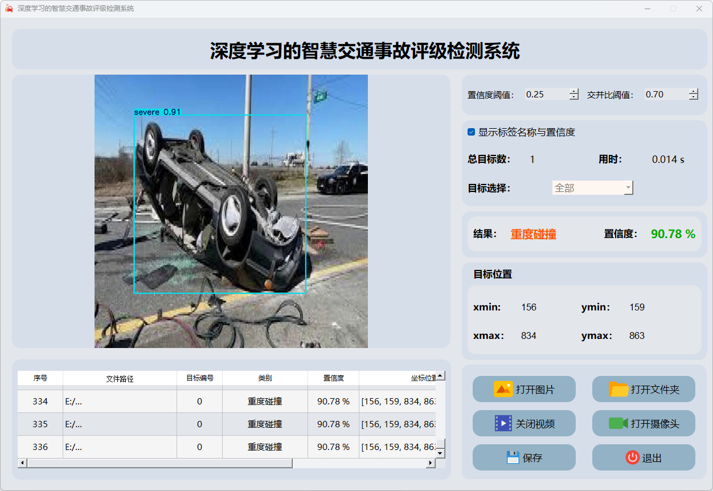713x491 pixels.
Task: Click the red power icon for 退出
Action: point(632,457)
